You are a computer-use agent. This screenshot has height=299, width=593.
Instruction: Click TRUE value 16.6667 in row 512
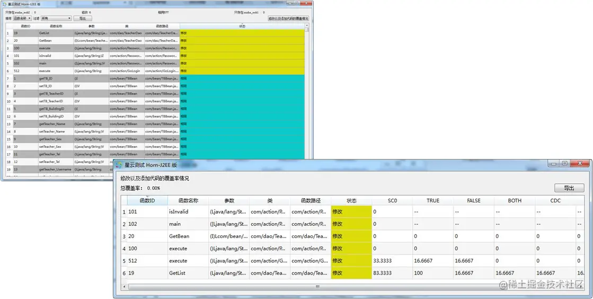coord(433,261)
